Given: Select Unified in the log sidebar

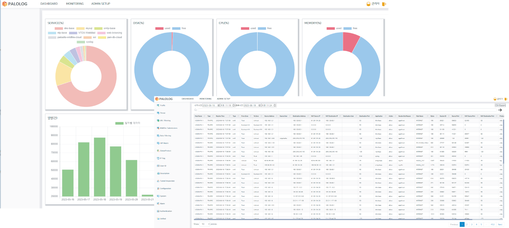Looking at the screenshot, I should (163, 219).
